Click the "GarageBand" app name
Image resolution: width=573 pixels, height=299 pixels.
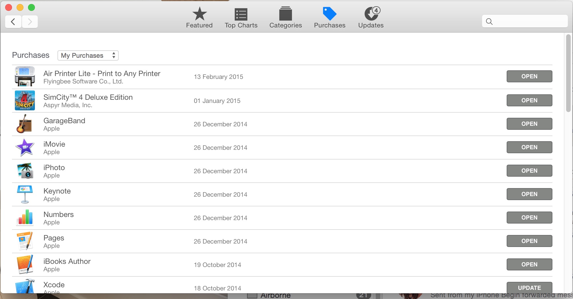click(64, 121)
